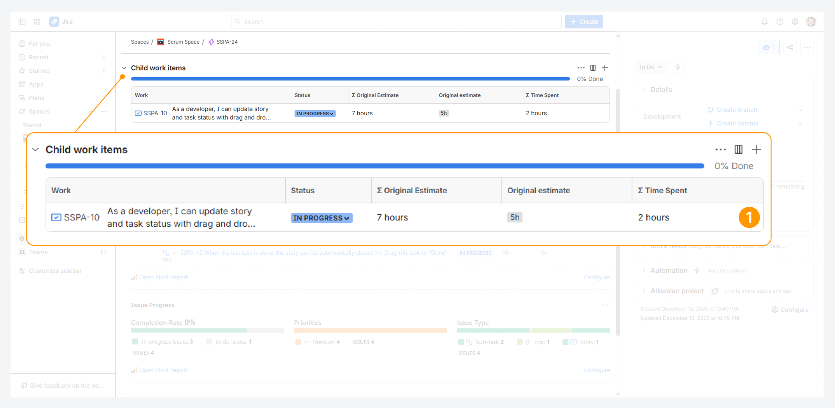Open the app switcher grid icon
This screenshot has width=835, height=408.
pyautogui.click(x=37, y=22)
